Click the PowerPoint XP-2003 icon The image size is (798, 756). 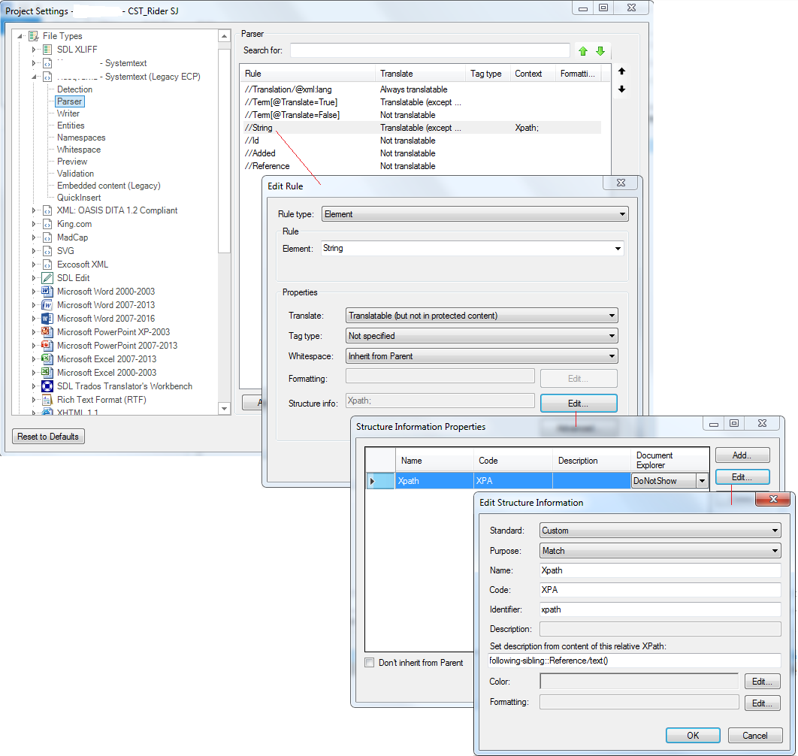point(47,332)
